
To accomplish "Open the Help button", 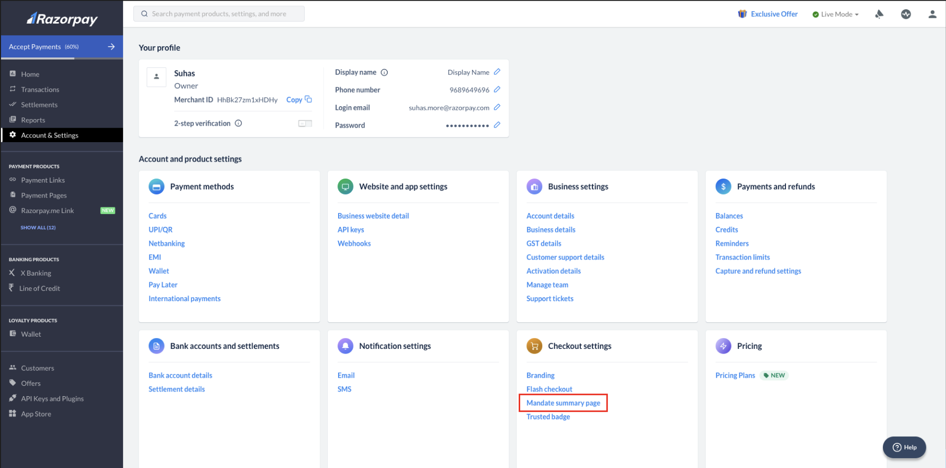I will 904,447.
